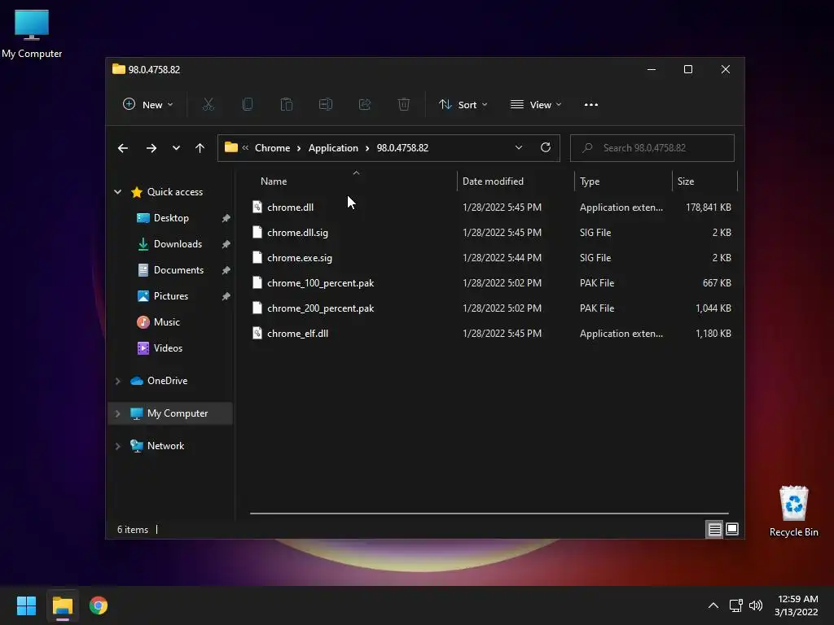Open the Sort options dropdown
Viewport: 834px width, 625px height.
(x=463, y=105)
